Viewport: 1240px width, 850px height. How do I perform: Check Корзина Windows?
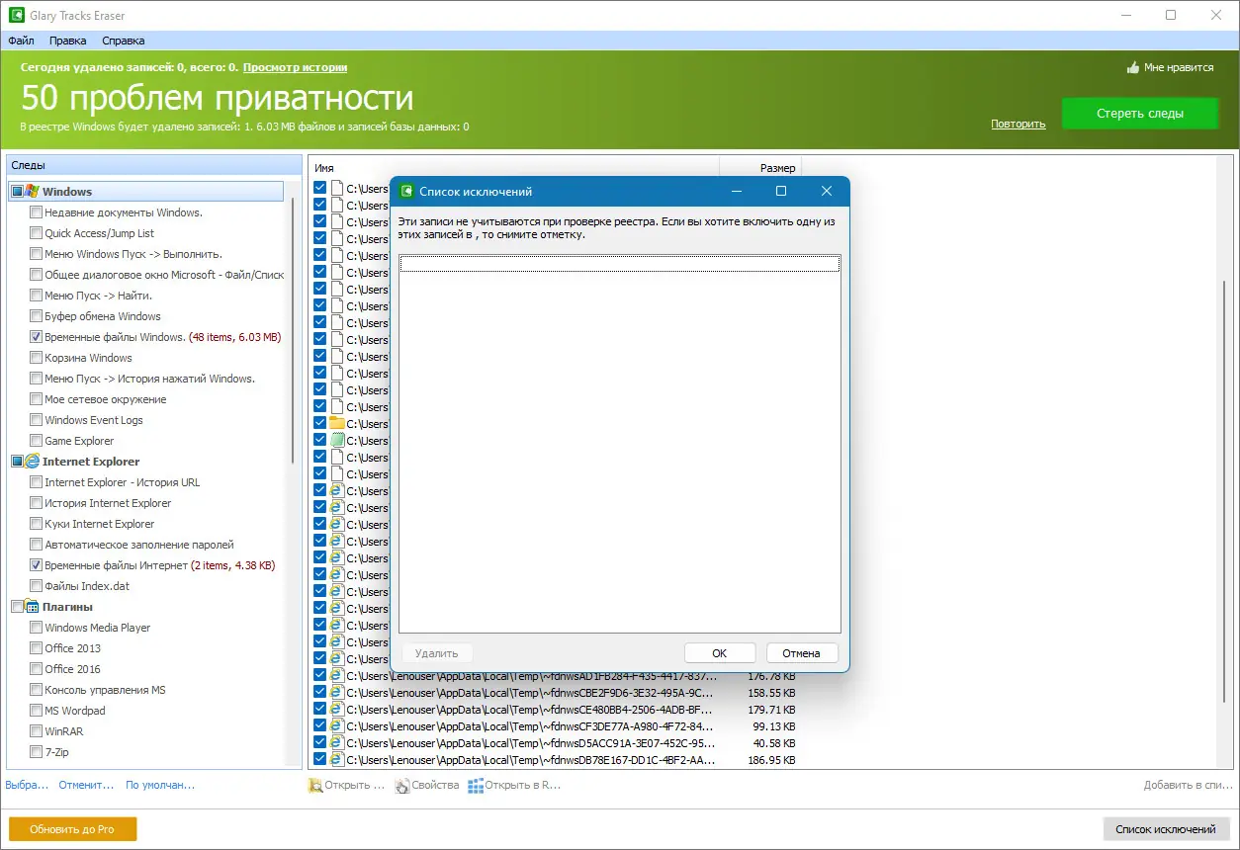[37, 358]
